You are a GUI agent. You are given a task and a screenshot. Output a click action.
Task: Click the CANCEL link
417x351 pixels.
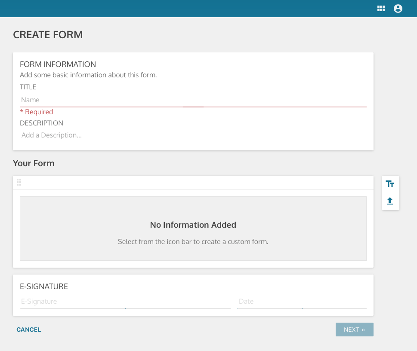tap(28, 330)
